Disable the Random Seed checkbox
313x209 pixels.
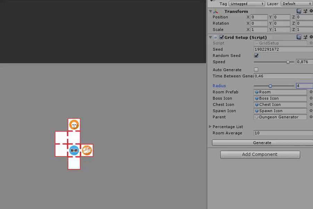256,56
